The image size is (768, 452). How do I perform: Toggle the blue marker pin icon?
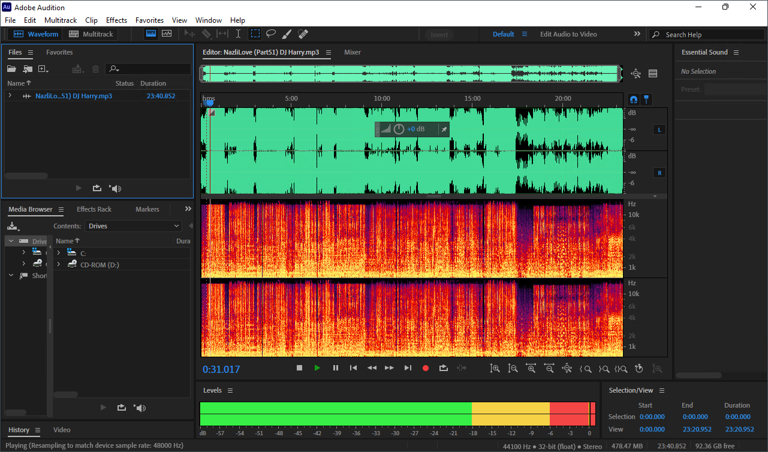point(646,99)
